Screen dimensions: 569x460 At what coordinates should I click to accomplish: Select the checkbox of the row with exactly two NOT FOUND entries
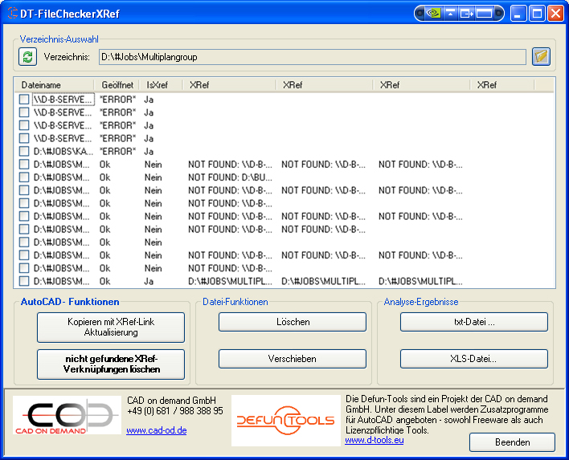(x=24, y=229)
